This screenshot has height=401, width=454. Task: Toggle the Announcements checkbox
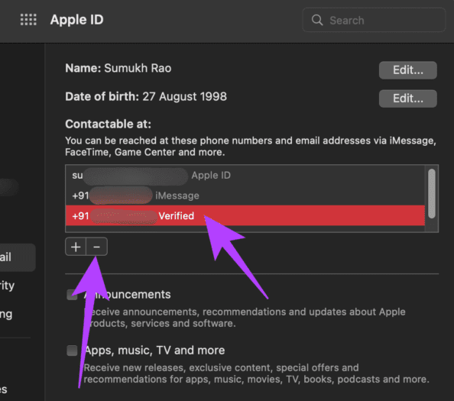click(x=72, y=295)
